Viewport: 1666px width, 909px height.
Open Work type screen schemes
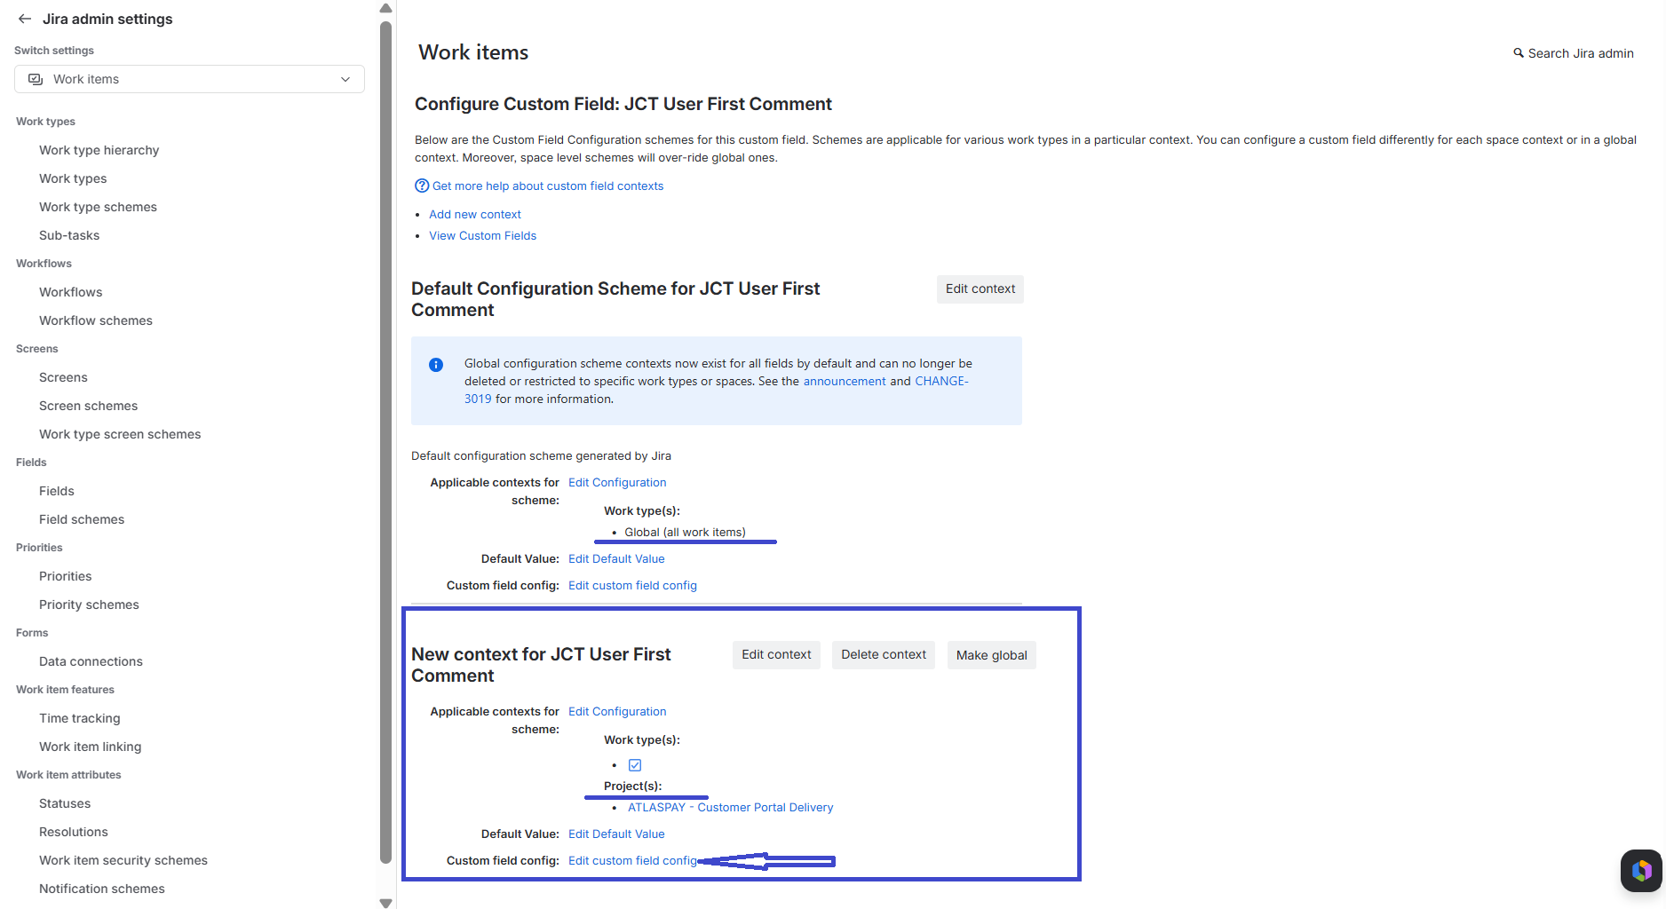point(120,434)
